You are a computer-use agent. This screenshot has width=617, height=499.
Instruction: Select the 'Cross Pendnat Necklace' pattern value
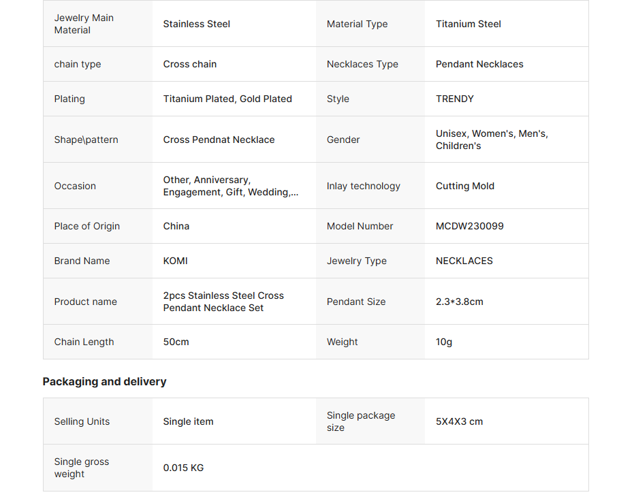[x=219, y=140]
